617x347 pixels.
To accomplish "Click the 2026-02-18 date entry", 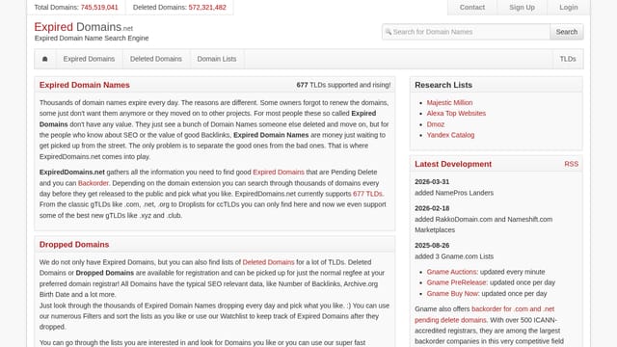I will pos(432,208).
